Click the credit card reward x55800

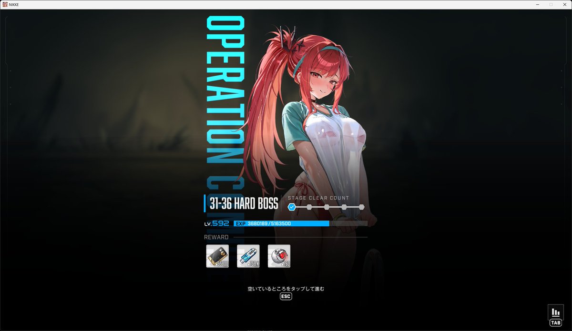click(217, 256)
